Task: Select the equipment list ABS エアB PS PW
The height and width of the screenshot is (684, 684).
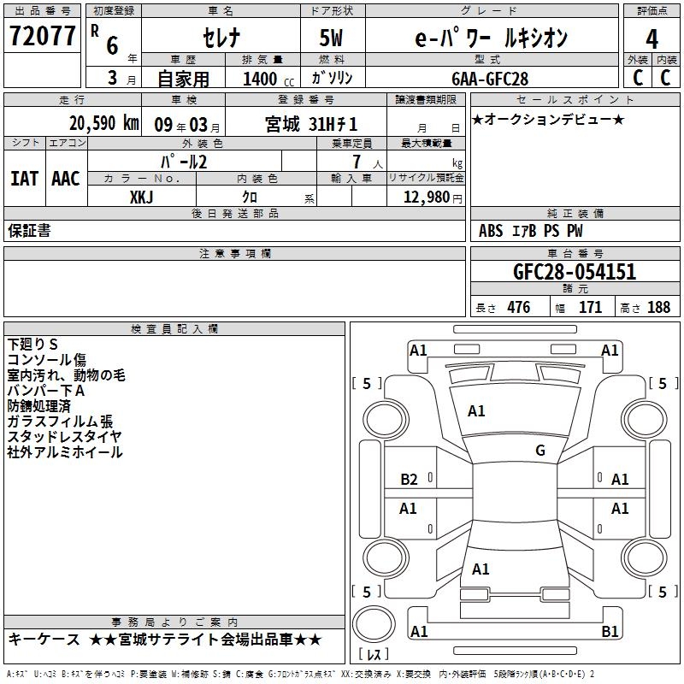Action: coord(530,231)
